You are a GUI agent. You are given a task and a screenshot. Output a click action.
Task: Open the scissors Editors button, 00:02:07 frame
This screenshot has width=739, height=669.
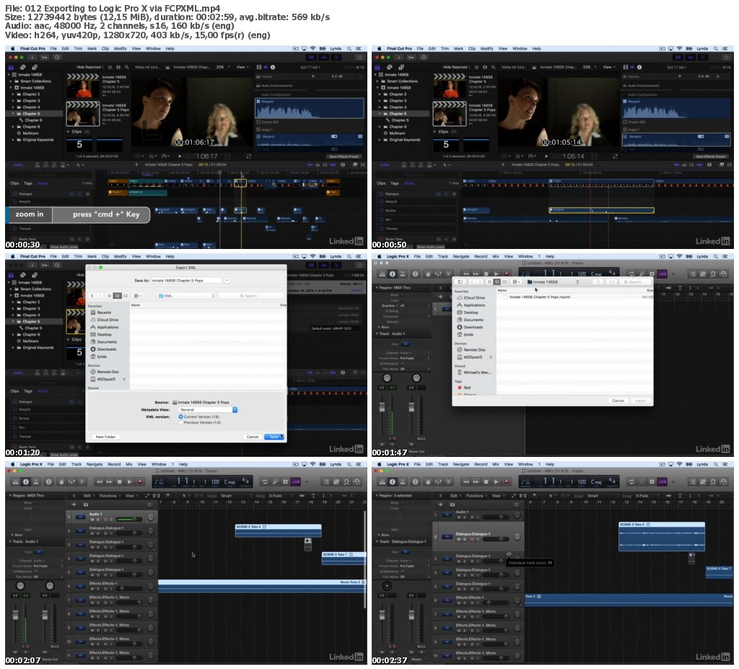82,482
